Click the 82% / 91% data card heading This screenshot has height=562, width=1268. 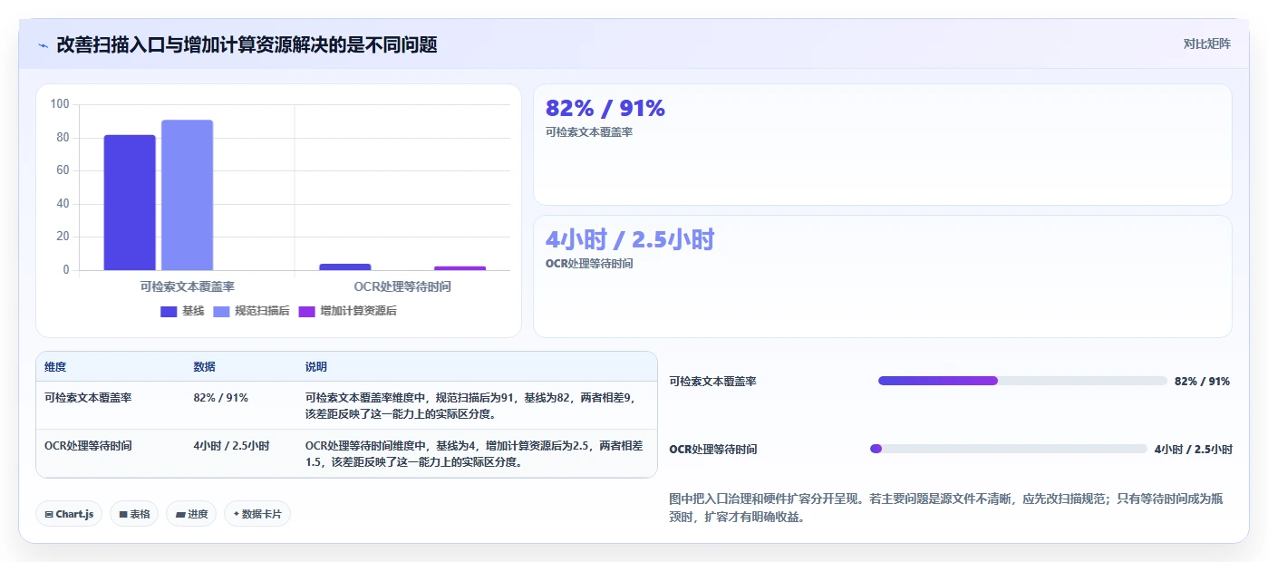(x=605, y=108)
